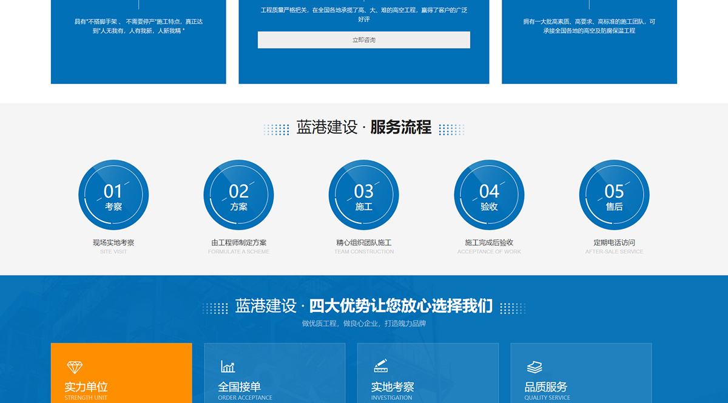Open the 品质服务 QUALITY SERVICE card

[x=581, y=373]
